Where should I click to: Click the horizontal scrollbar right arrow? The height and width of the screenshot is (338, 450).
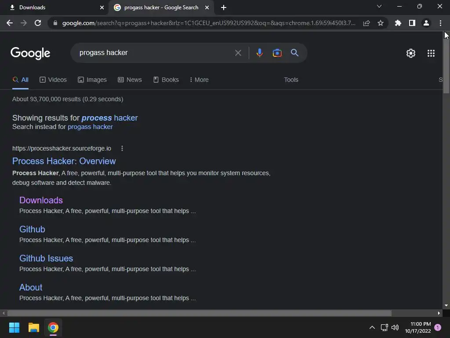tap(439, 313)
